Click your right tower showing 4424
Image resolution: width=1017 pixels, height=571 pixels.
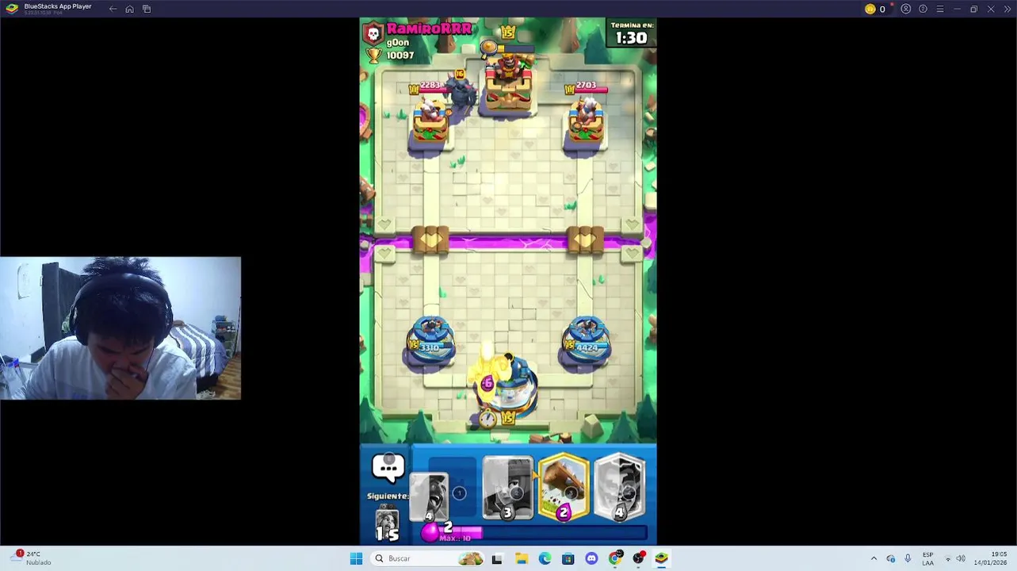(587, 343)
